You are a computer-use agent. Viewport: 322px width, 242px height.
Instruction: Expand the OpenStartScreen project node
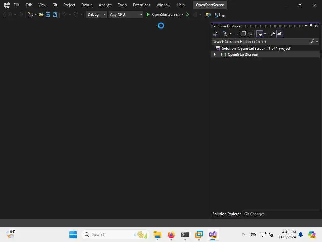215,55
